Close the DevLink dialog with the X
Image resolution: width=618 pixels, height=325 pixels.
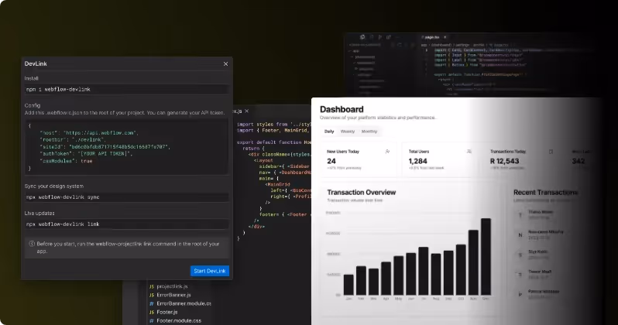[x=225, y=63]
